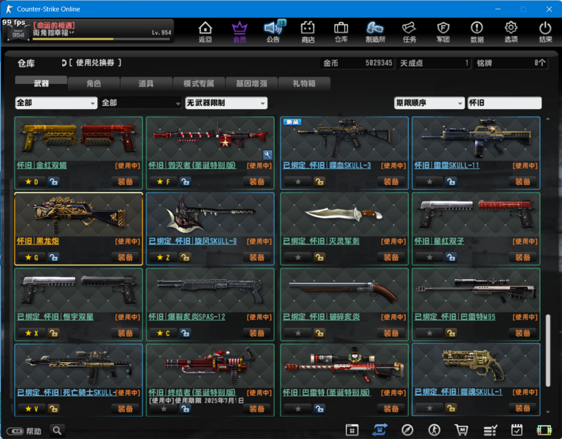This screenshot has width=562, height=439.
Task: Click the wrench icon on 毁灭者 weapon
Action: [267, 155]
